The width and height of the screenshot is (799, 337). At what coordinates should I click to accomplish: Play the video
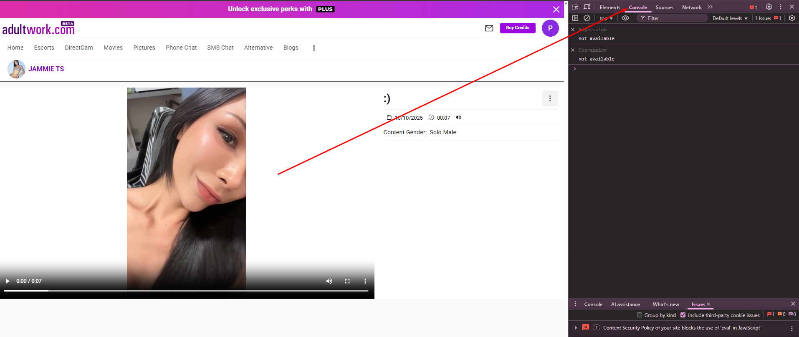tap(8, 281)
